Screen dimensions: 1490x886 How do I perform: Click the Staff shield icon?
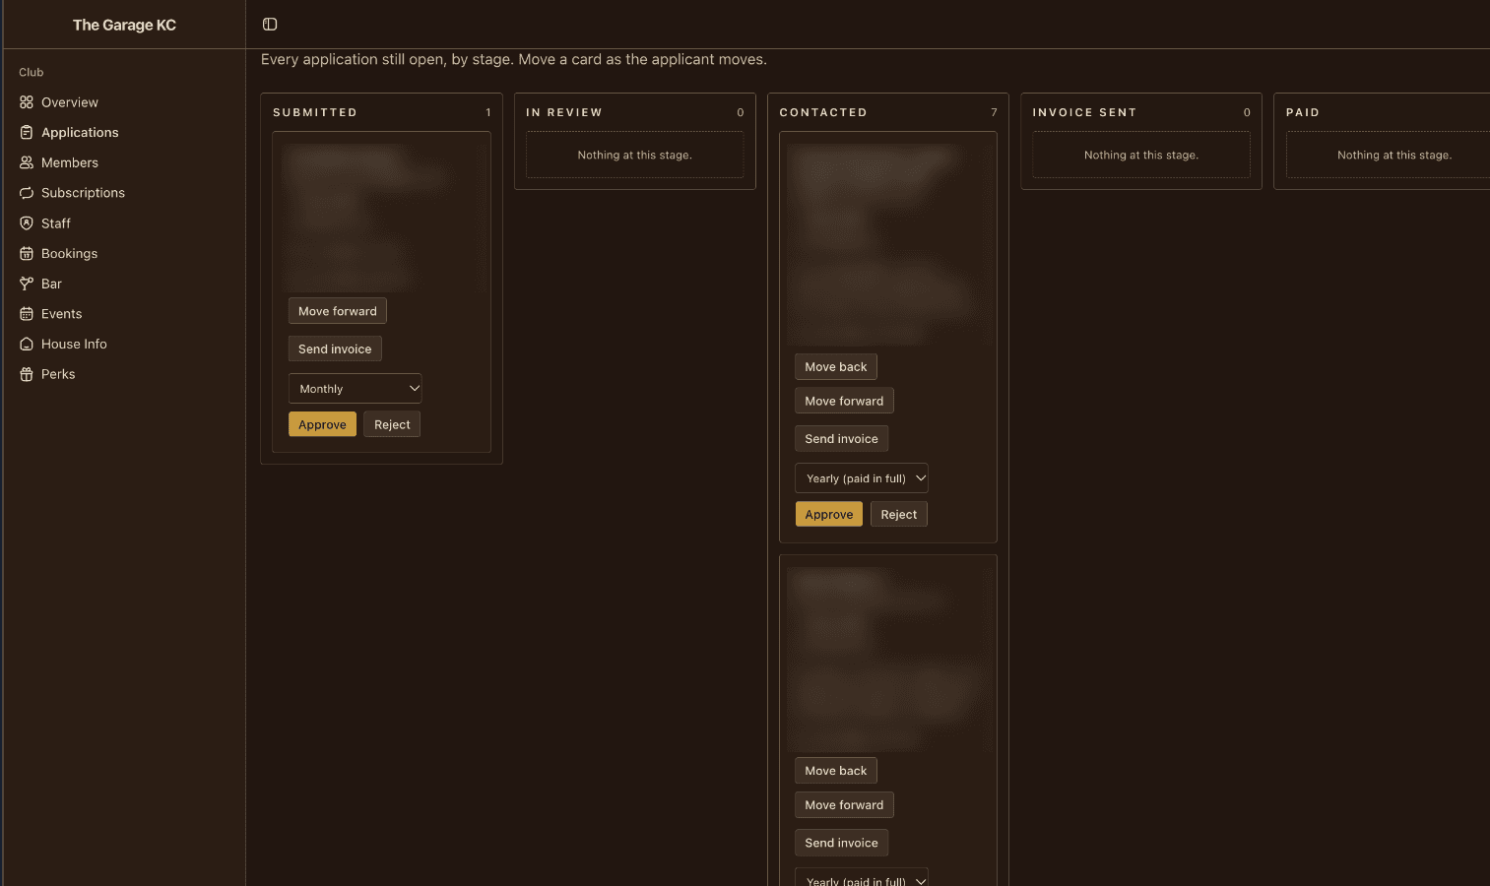[x=27, y=223]
